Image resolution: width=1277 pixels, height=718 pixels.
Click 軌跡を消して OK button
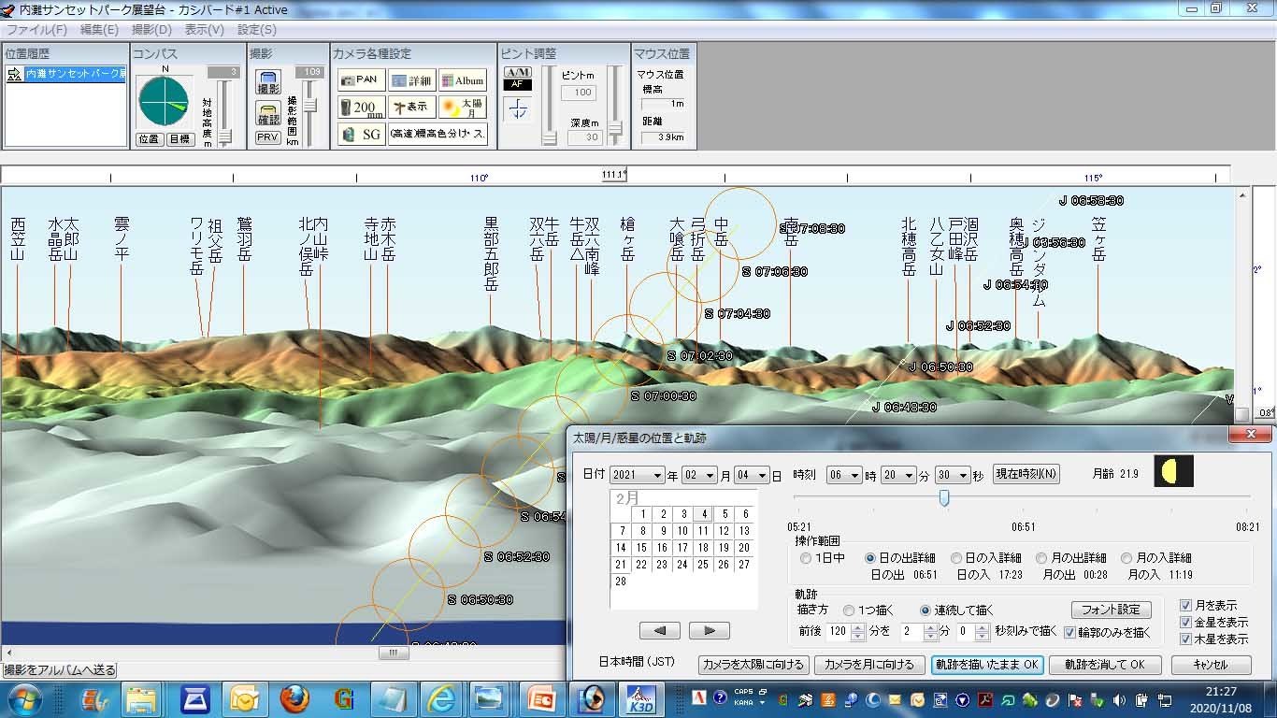(x=1104, y=665)
